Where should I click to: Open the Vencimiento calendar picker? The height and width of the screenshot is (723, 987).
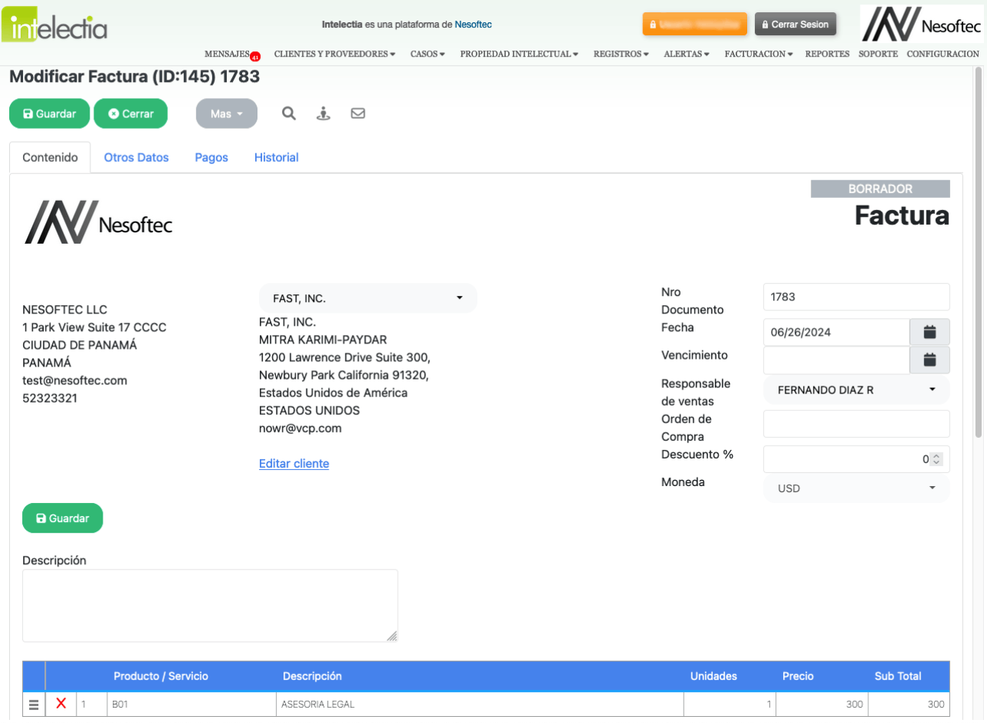click(x=930, y=360)
